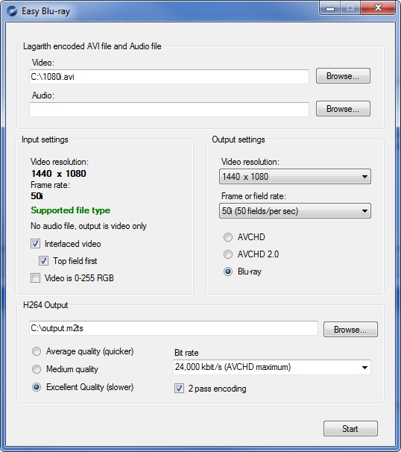Browse for the Audio input file
The image size is (401, 452).
click(x=343, y=109)
